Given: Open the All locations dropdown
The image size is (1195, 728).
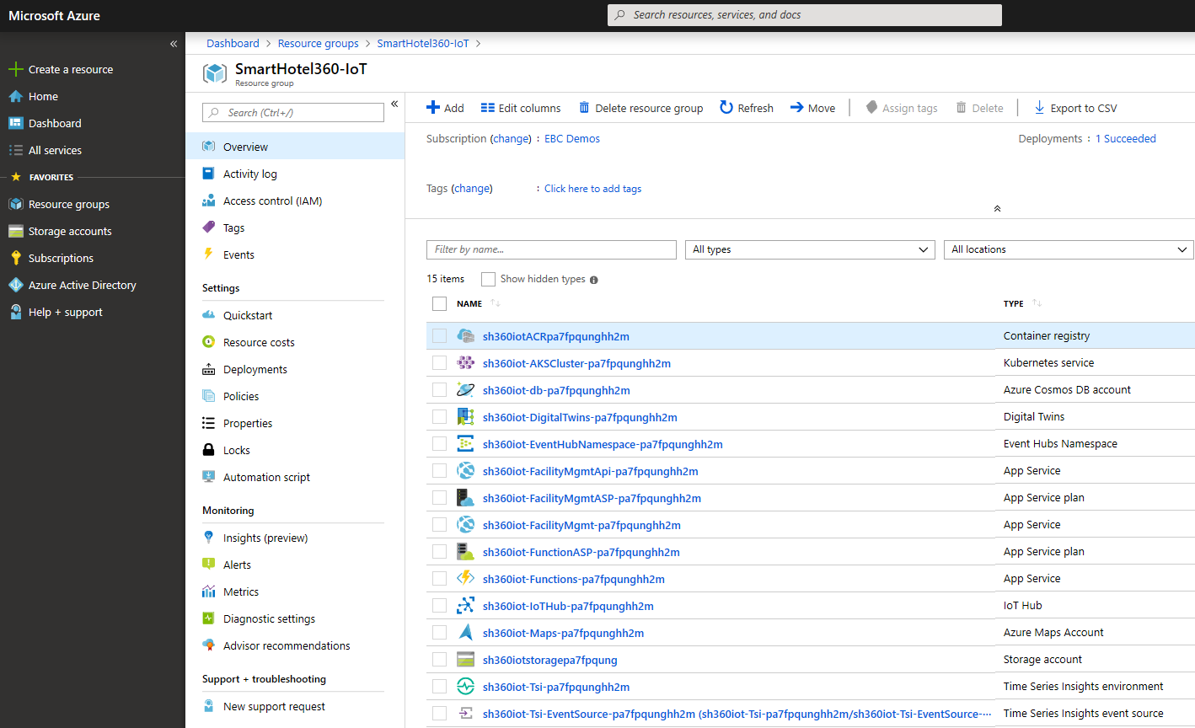Looking at the screenshot, I should (x=1069, y=249).
